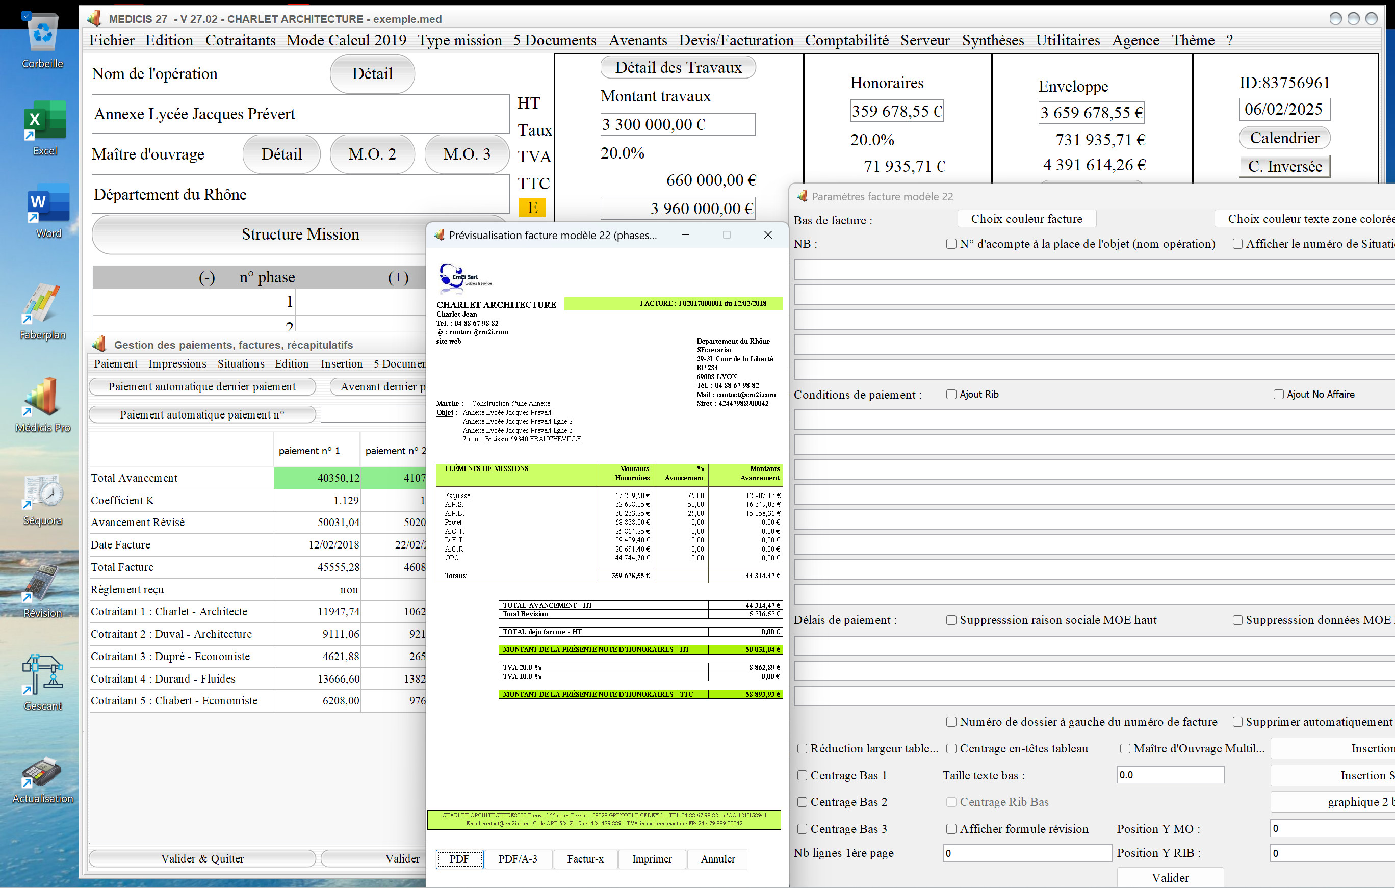Click the Prévisualisation facture window icon
Screen dimensions: 1395x888
(439, 234)
